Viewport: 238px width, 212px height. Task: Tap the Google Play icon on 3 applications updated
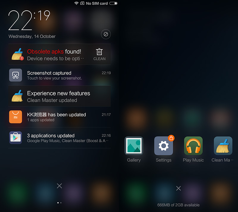click(15, 137)
